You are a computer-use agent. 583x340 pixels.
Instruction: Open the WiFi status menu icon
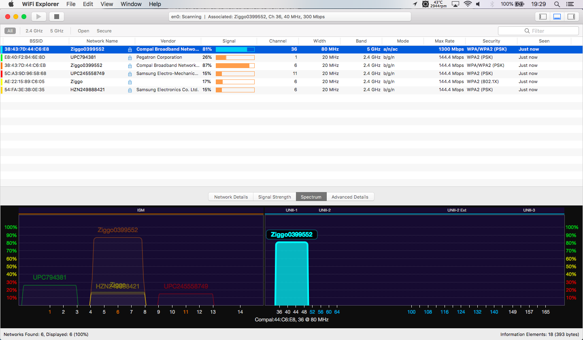[468, 4]
